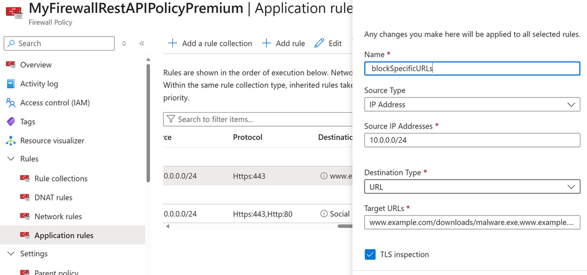This screenshot has width=587, height=275.
Task: Click the Target URLs input field
Action: click(472, 223)
